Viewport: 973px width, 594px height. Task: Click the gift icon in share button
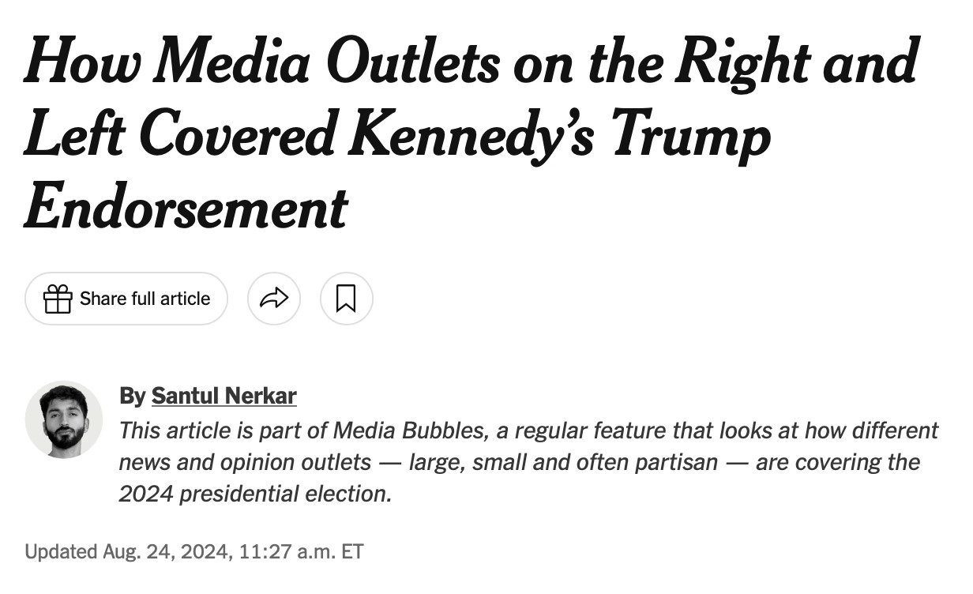pyautogui.click(x=58, y=299)
